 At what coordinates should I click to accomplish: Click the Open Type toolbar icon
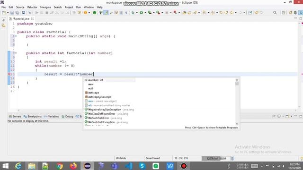[184, 13]
